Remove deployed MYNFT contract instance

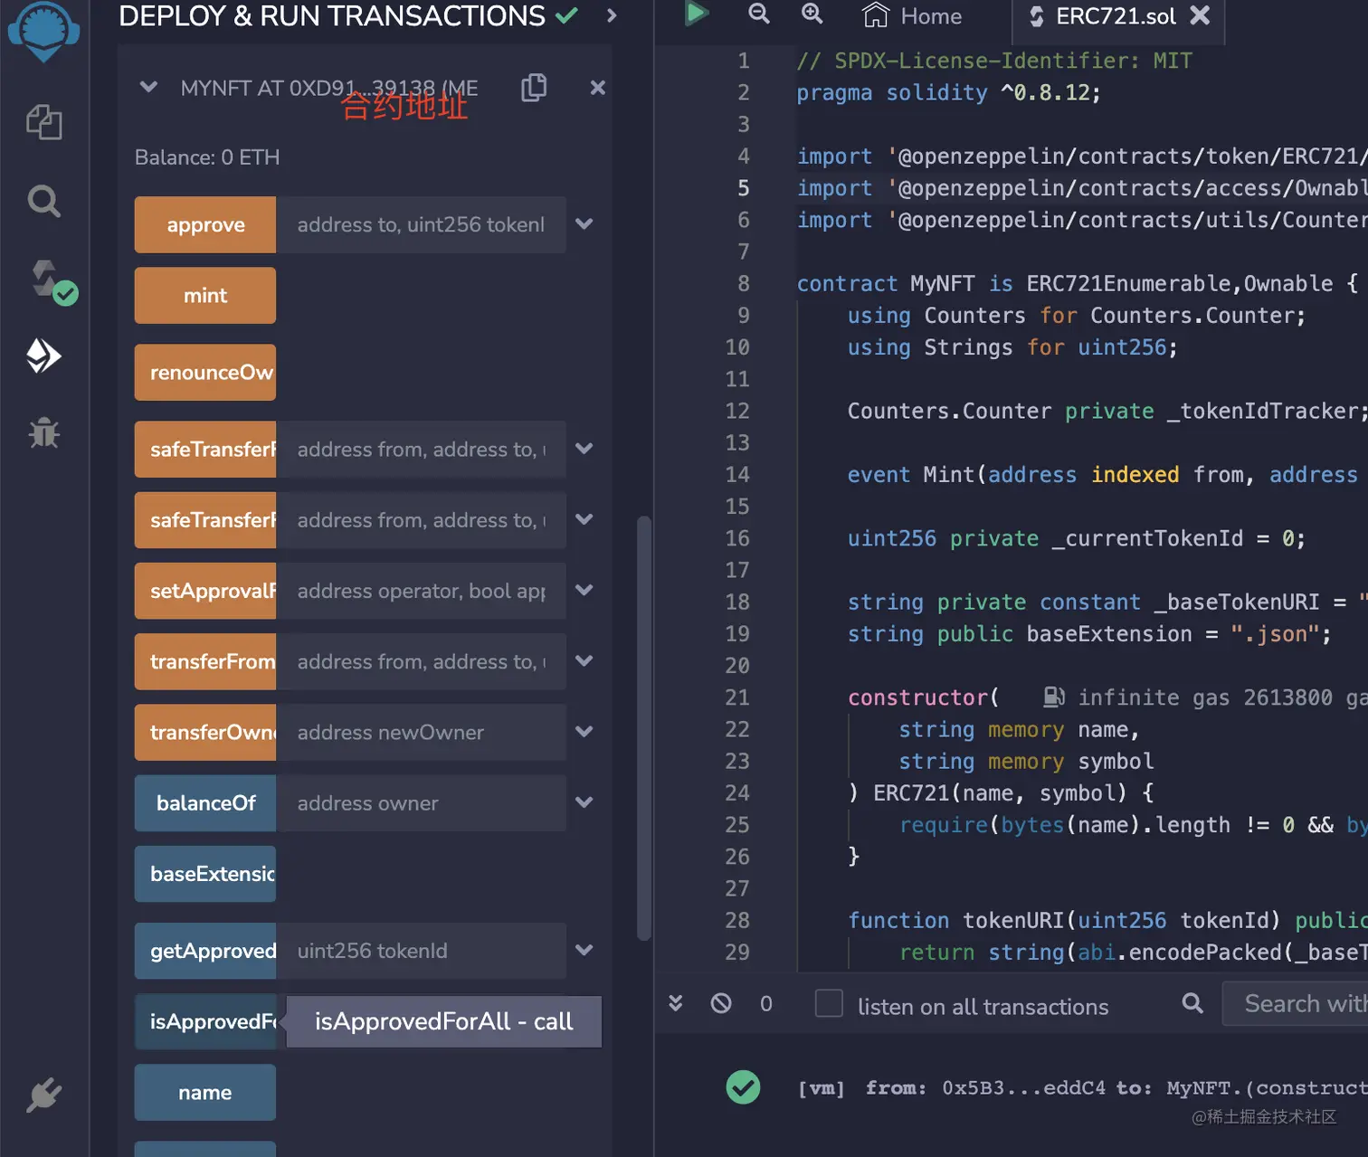597,88
